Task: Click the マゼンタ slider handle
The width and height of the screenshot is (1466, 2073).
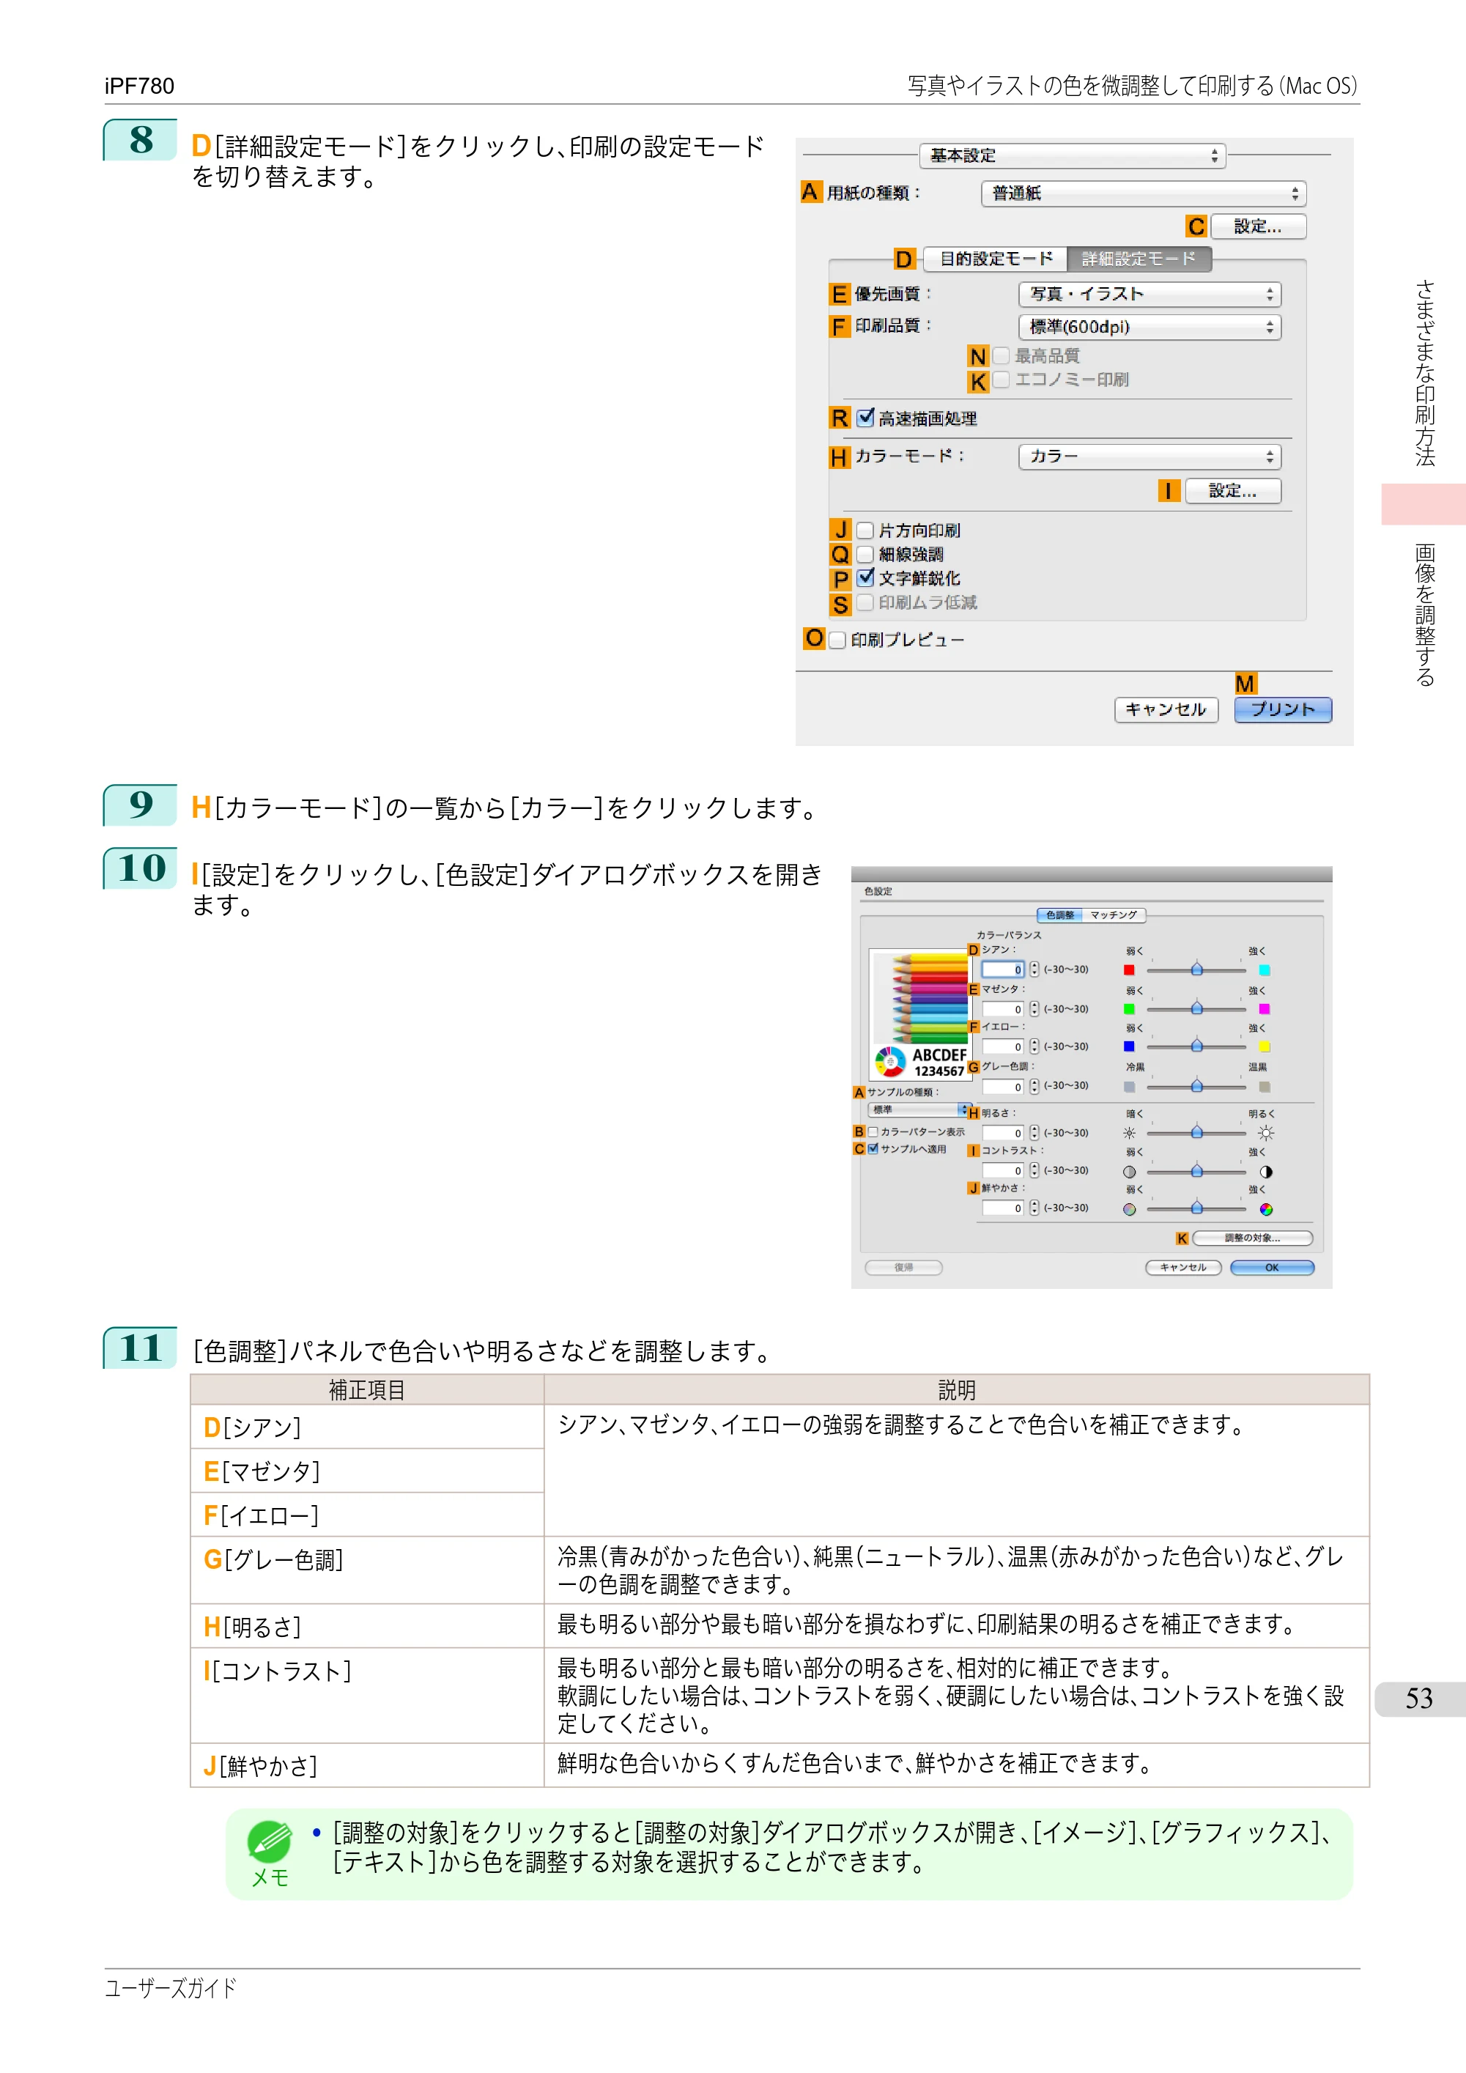Action: (x=1197, y=1008)
